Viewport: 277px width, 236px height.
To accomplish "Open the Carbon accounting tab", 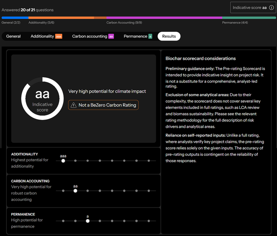I will (89, 36).
